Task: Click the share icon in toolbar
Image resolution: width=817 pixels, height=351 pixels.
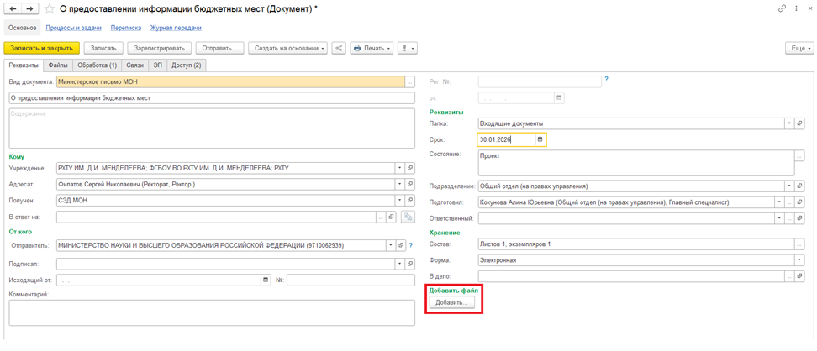Action: [339, 48]
